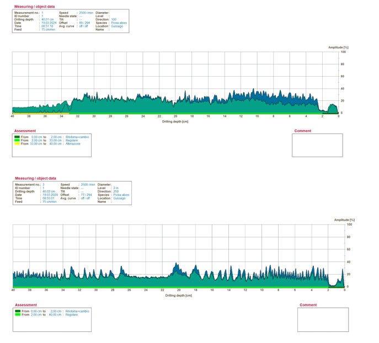Click the 40,01 cm drilling depth value
Image resolution: width=379 pixels, height=343 pixels.
click(x=47, y=19)
